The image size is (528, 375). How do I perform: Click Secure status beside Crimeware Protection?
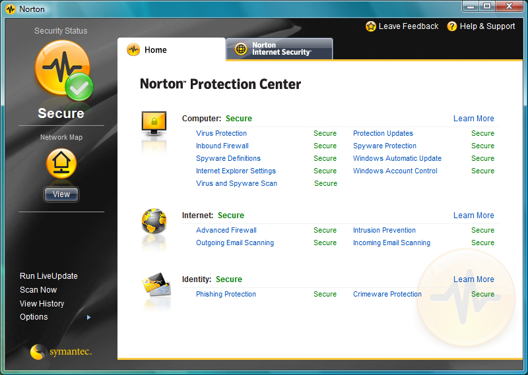point(482,294)
